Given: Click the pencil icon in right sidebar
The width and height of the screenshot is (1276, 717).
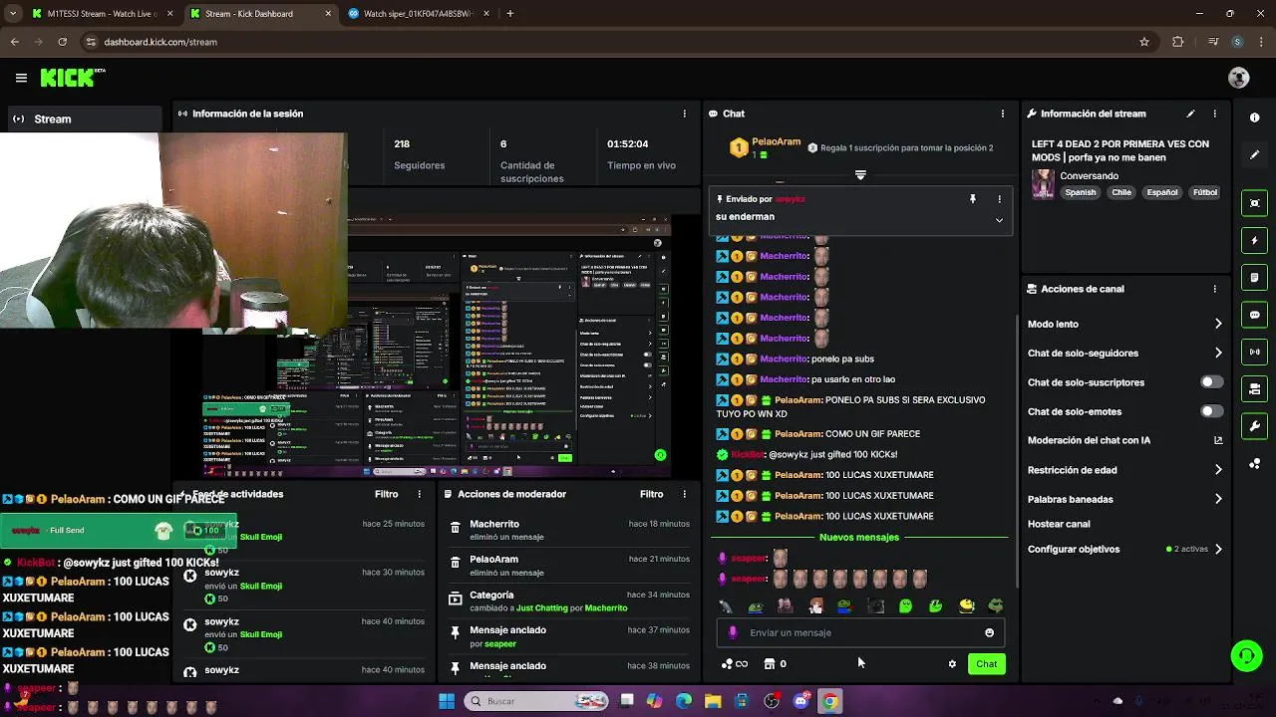Looking at the screenshot, I should pos(1255,154).
